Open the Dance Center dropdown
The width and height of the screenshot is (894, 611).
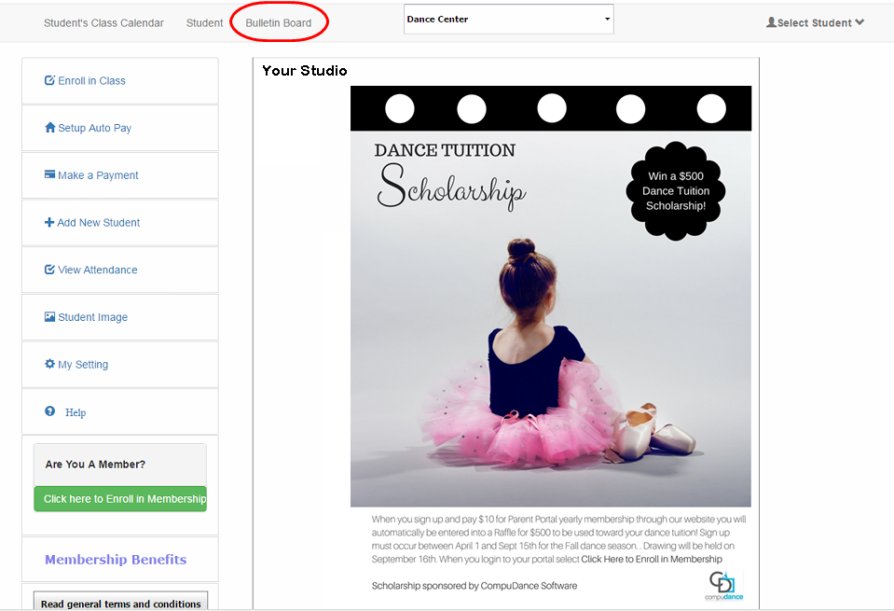(x=509, y=19)
